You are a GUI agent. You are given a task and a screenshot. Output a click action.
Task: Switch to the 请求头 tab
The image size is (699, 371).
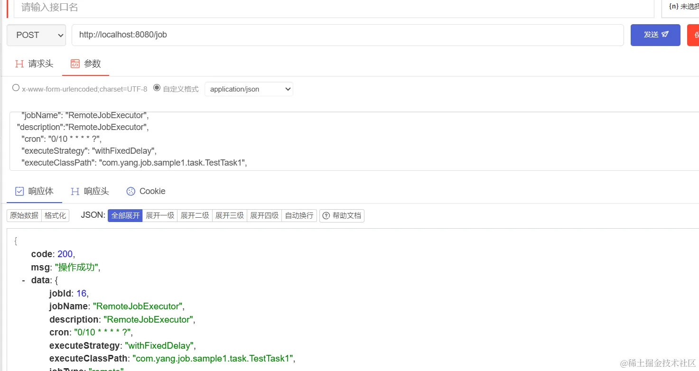coord(34,64)
